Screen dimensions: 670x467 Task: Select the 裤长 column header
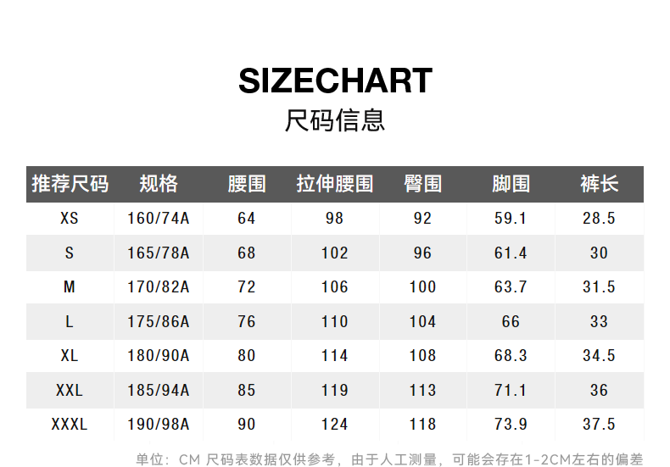[599, 184]
